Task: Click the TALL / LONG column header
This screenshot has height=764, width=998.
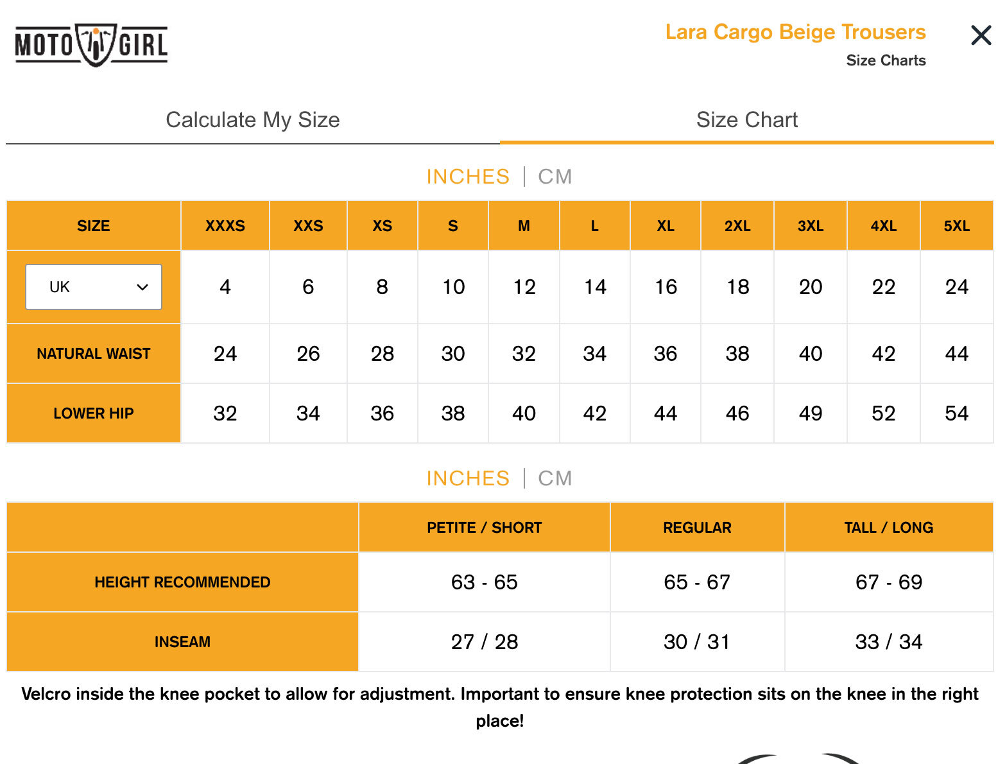Action: tap(889, 528)
